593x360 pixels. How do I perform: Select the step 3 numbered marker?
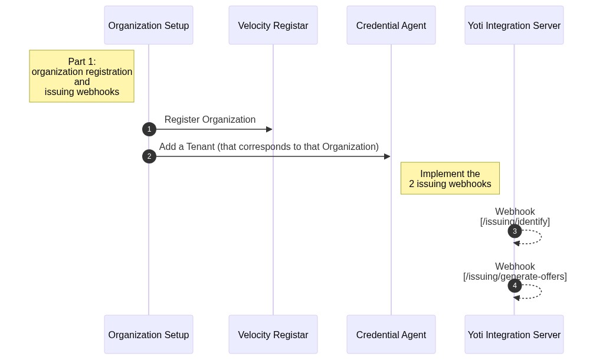point(515,231)
